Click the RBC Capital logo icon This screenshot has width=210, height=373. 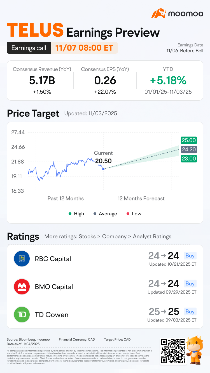(22, 259)
